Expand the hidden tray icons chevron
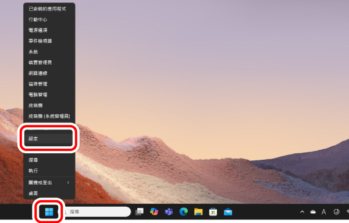The width and height of the screenshot is (349, 223). (x=302, y=211)
